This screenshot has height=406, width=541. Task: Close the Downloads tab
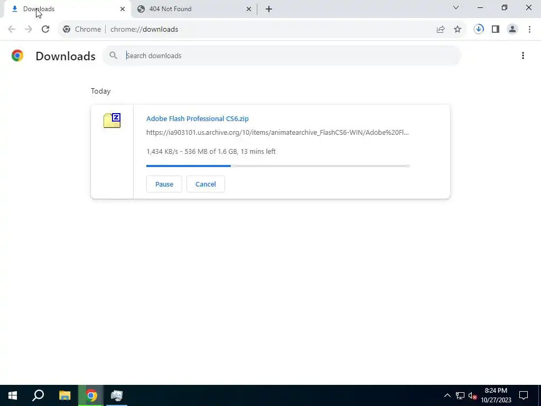pos(123,9)
